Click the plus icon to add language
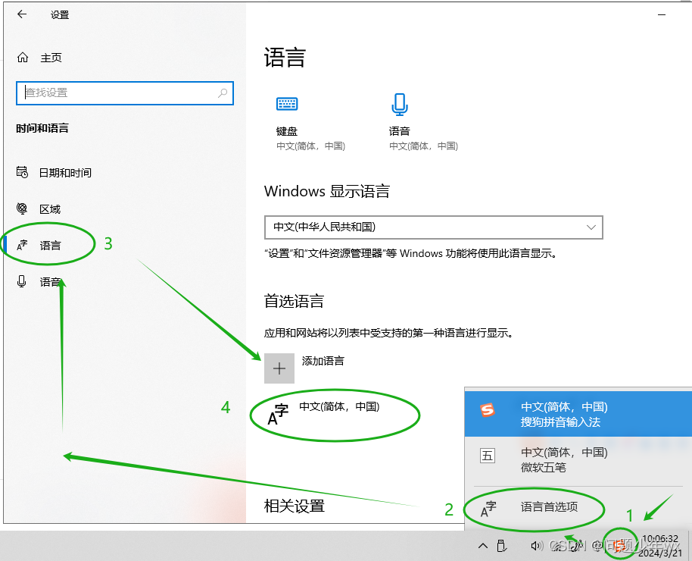Screen dimensions: 692x561 (x=279, y=368)
